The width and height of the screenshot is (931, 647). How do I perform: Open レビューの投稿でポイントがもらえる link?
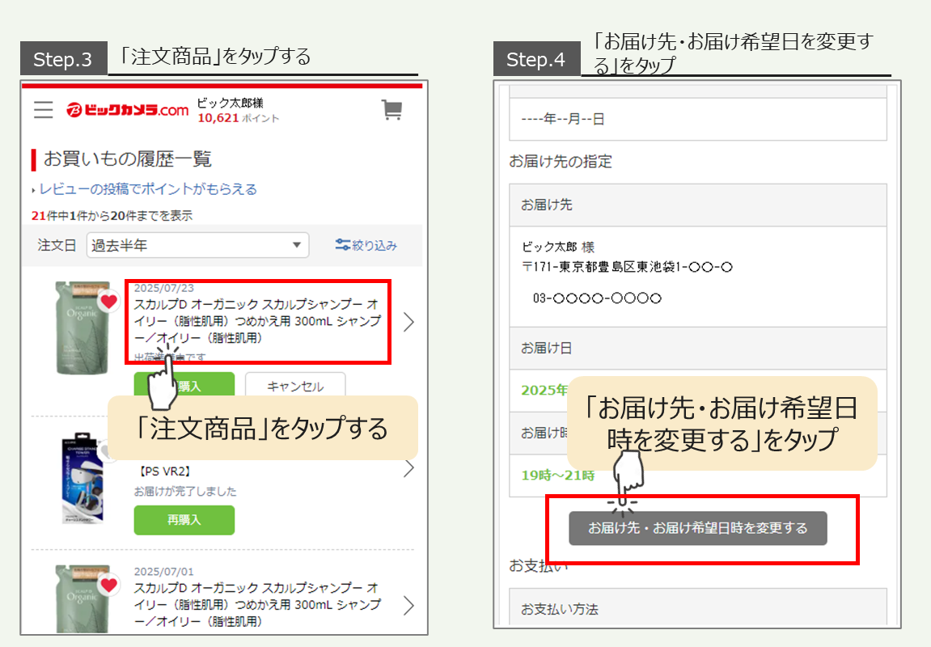coord(147,189)
